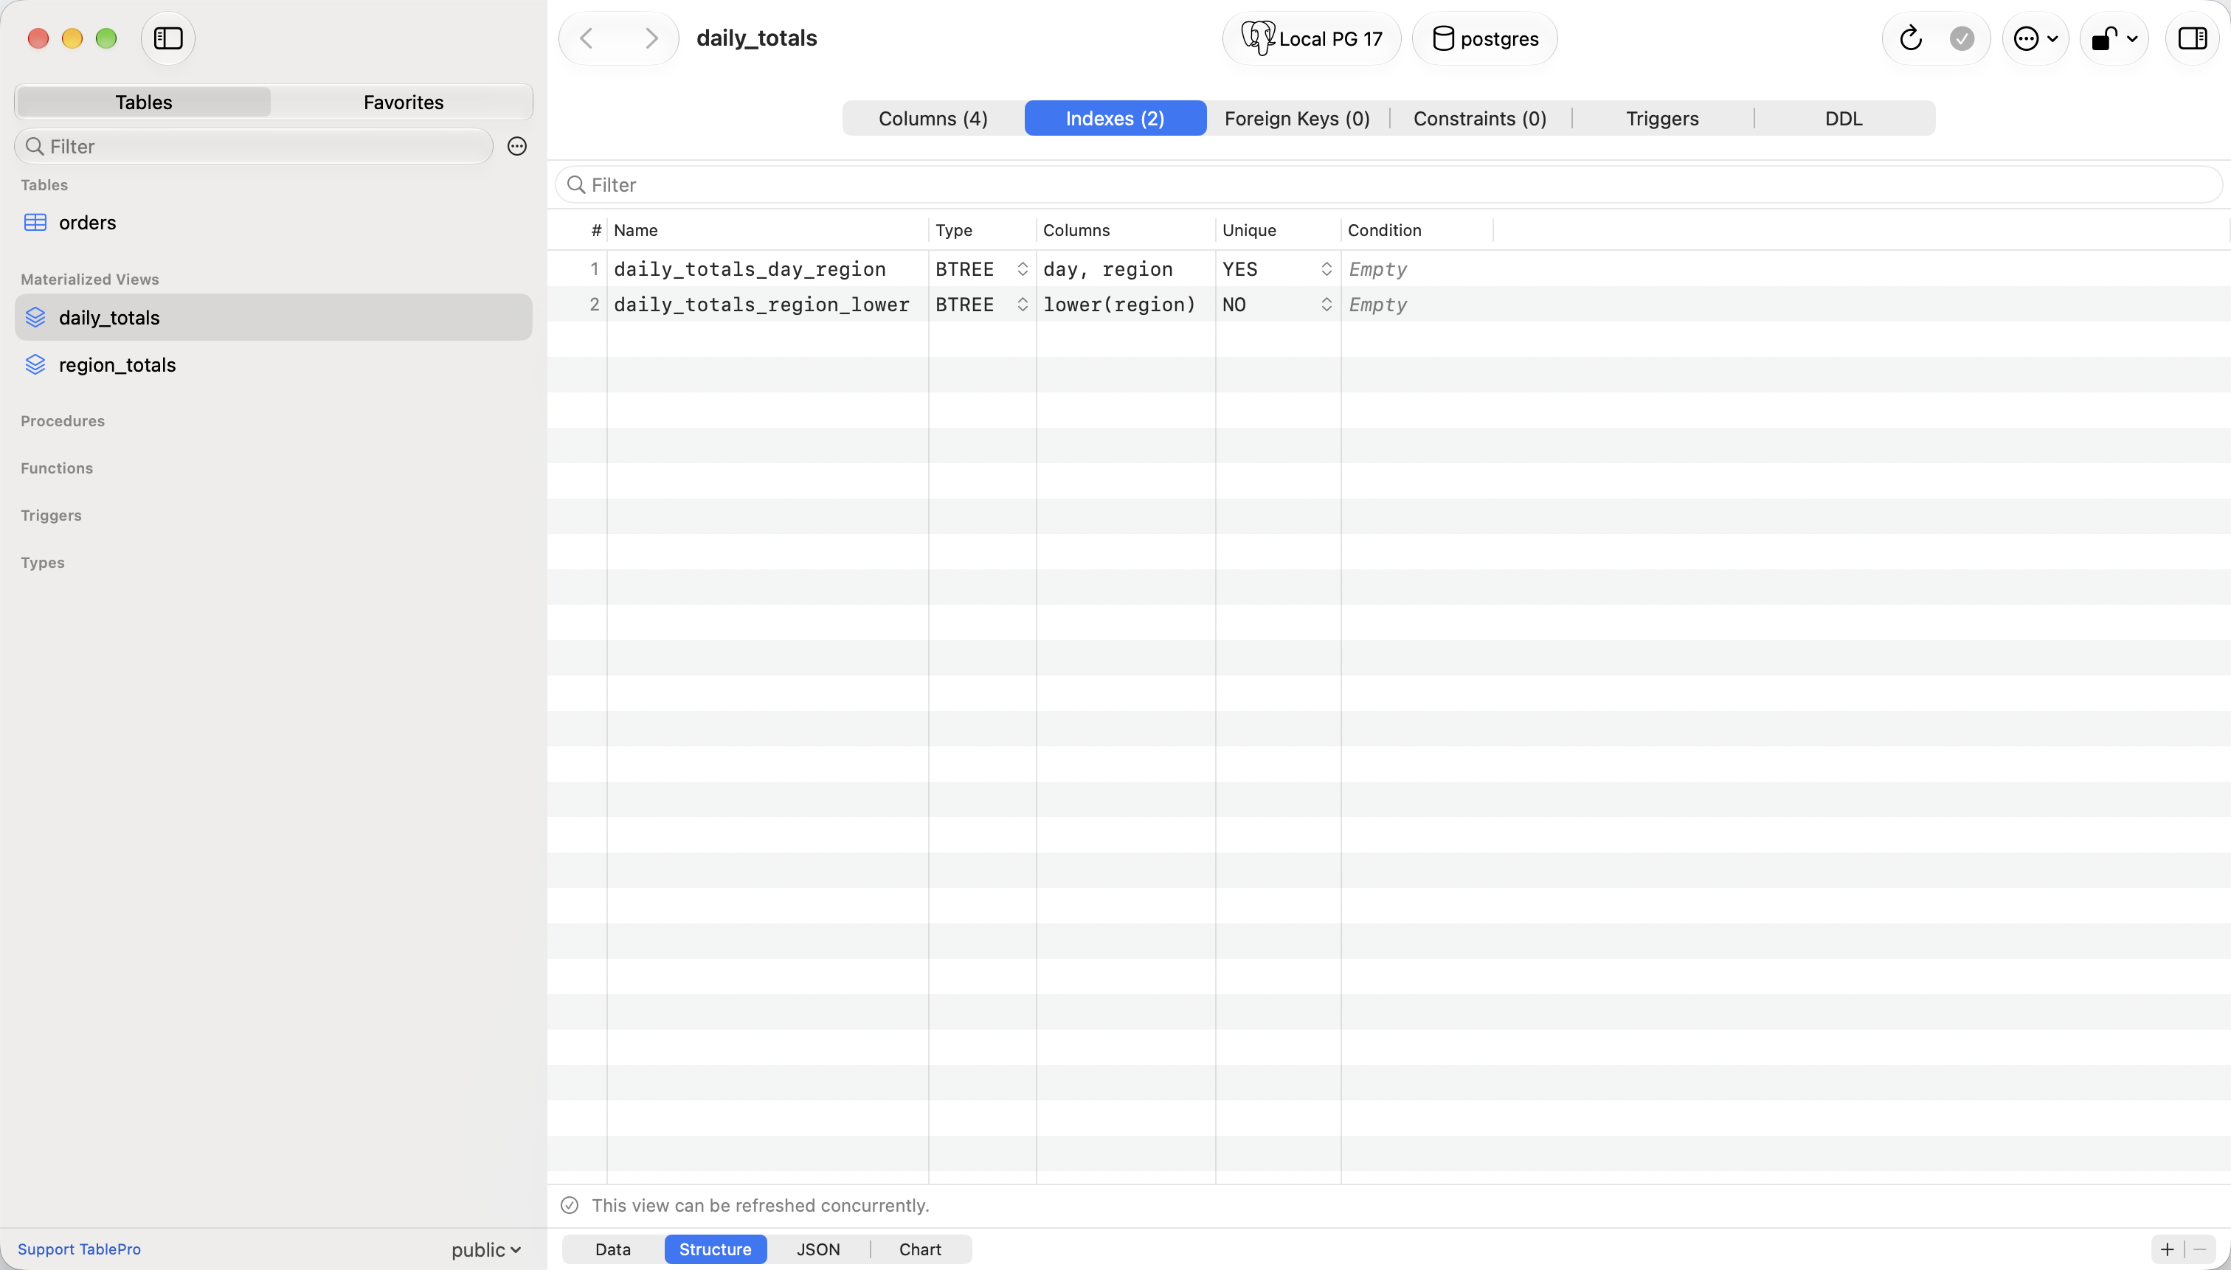Open the Support TablePro link
2231x1270 pixels.
[80, 1249]
